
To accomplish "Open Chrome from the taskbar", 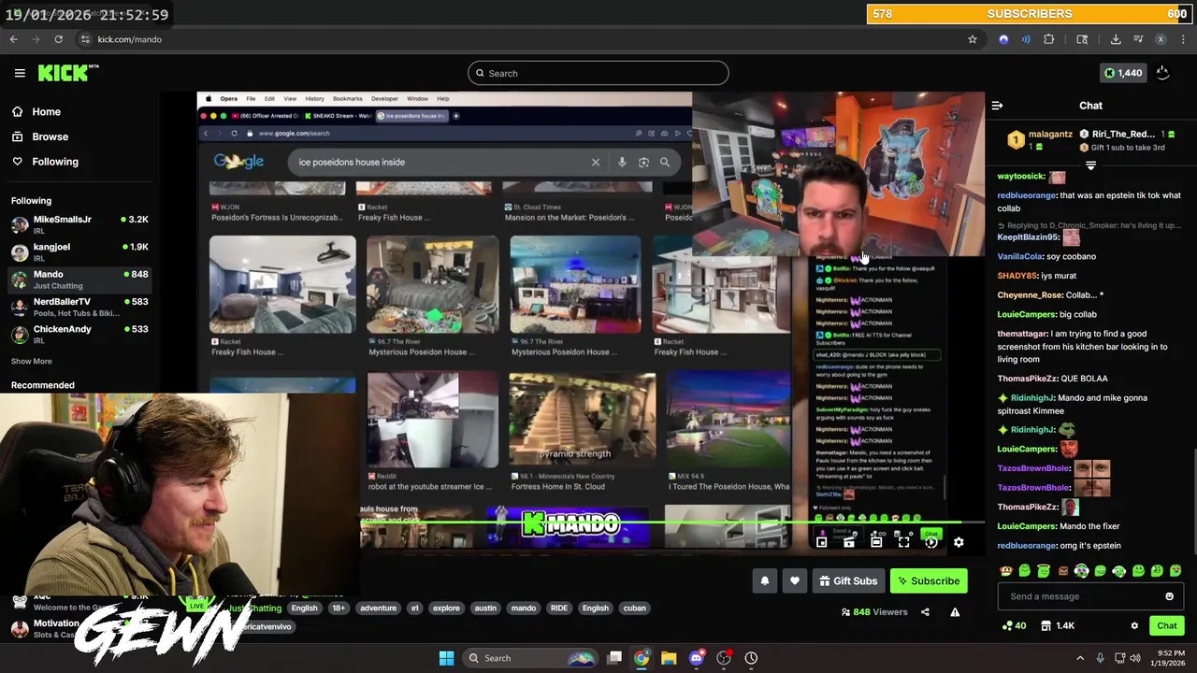I will point(642,658).
